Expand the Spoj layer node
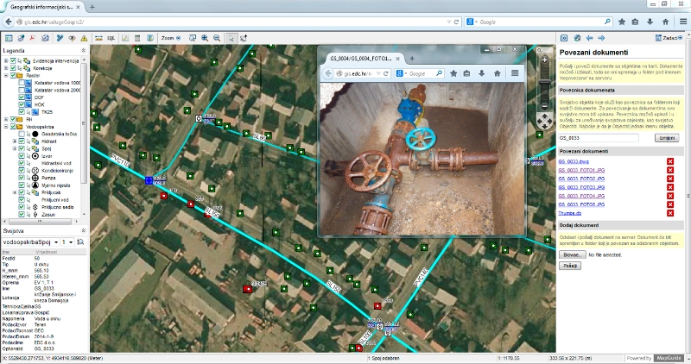Screen dimensions: 691x364 tap(14, 148)
